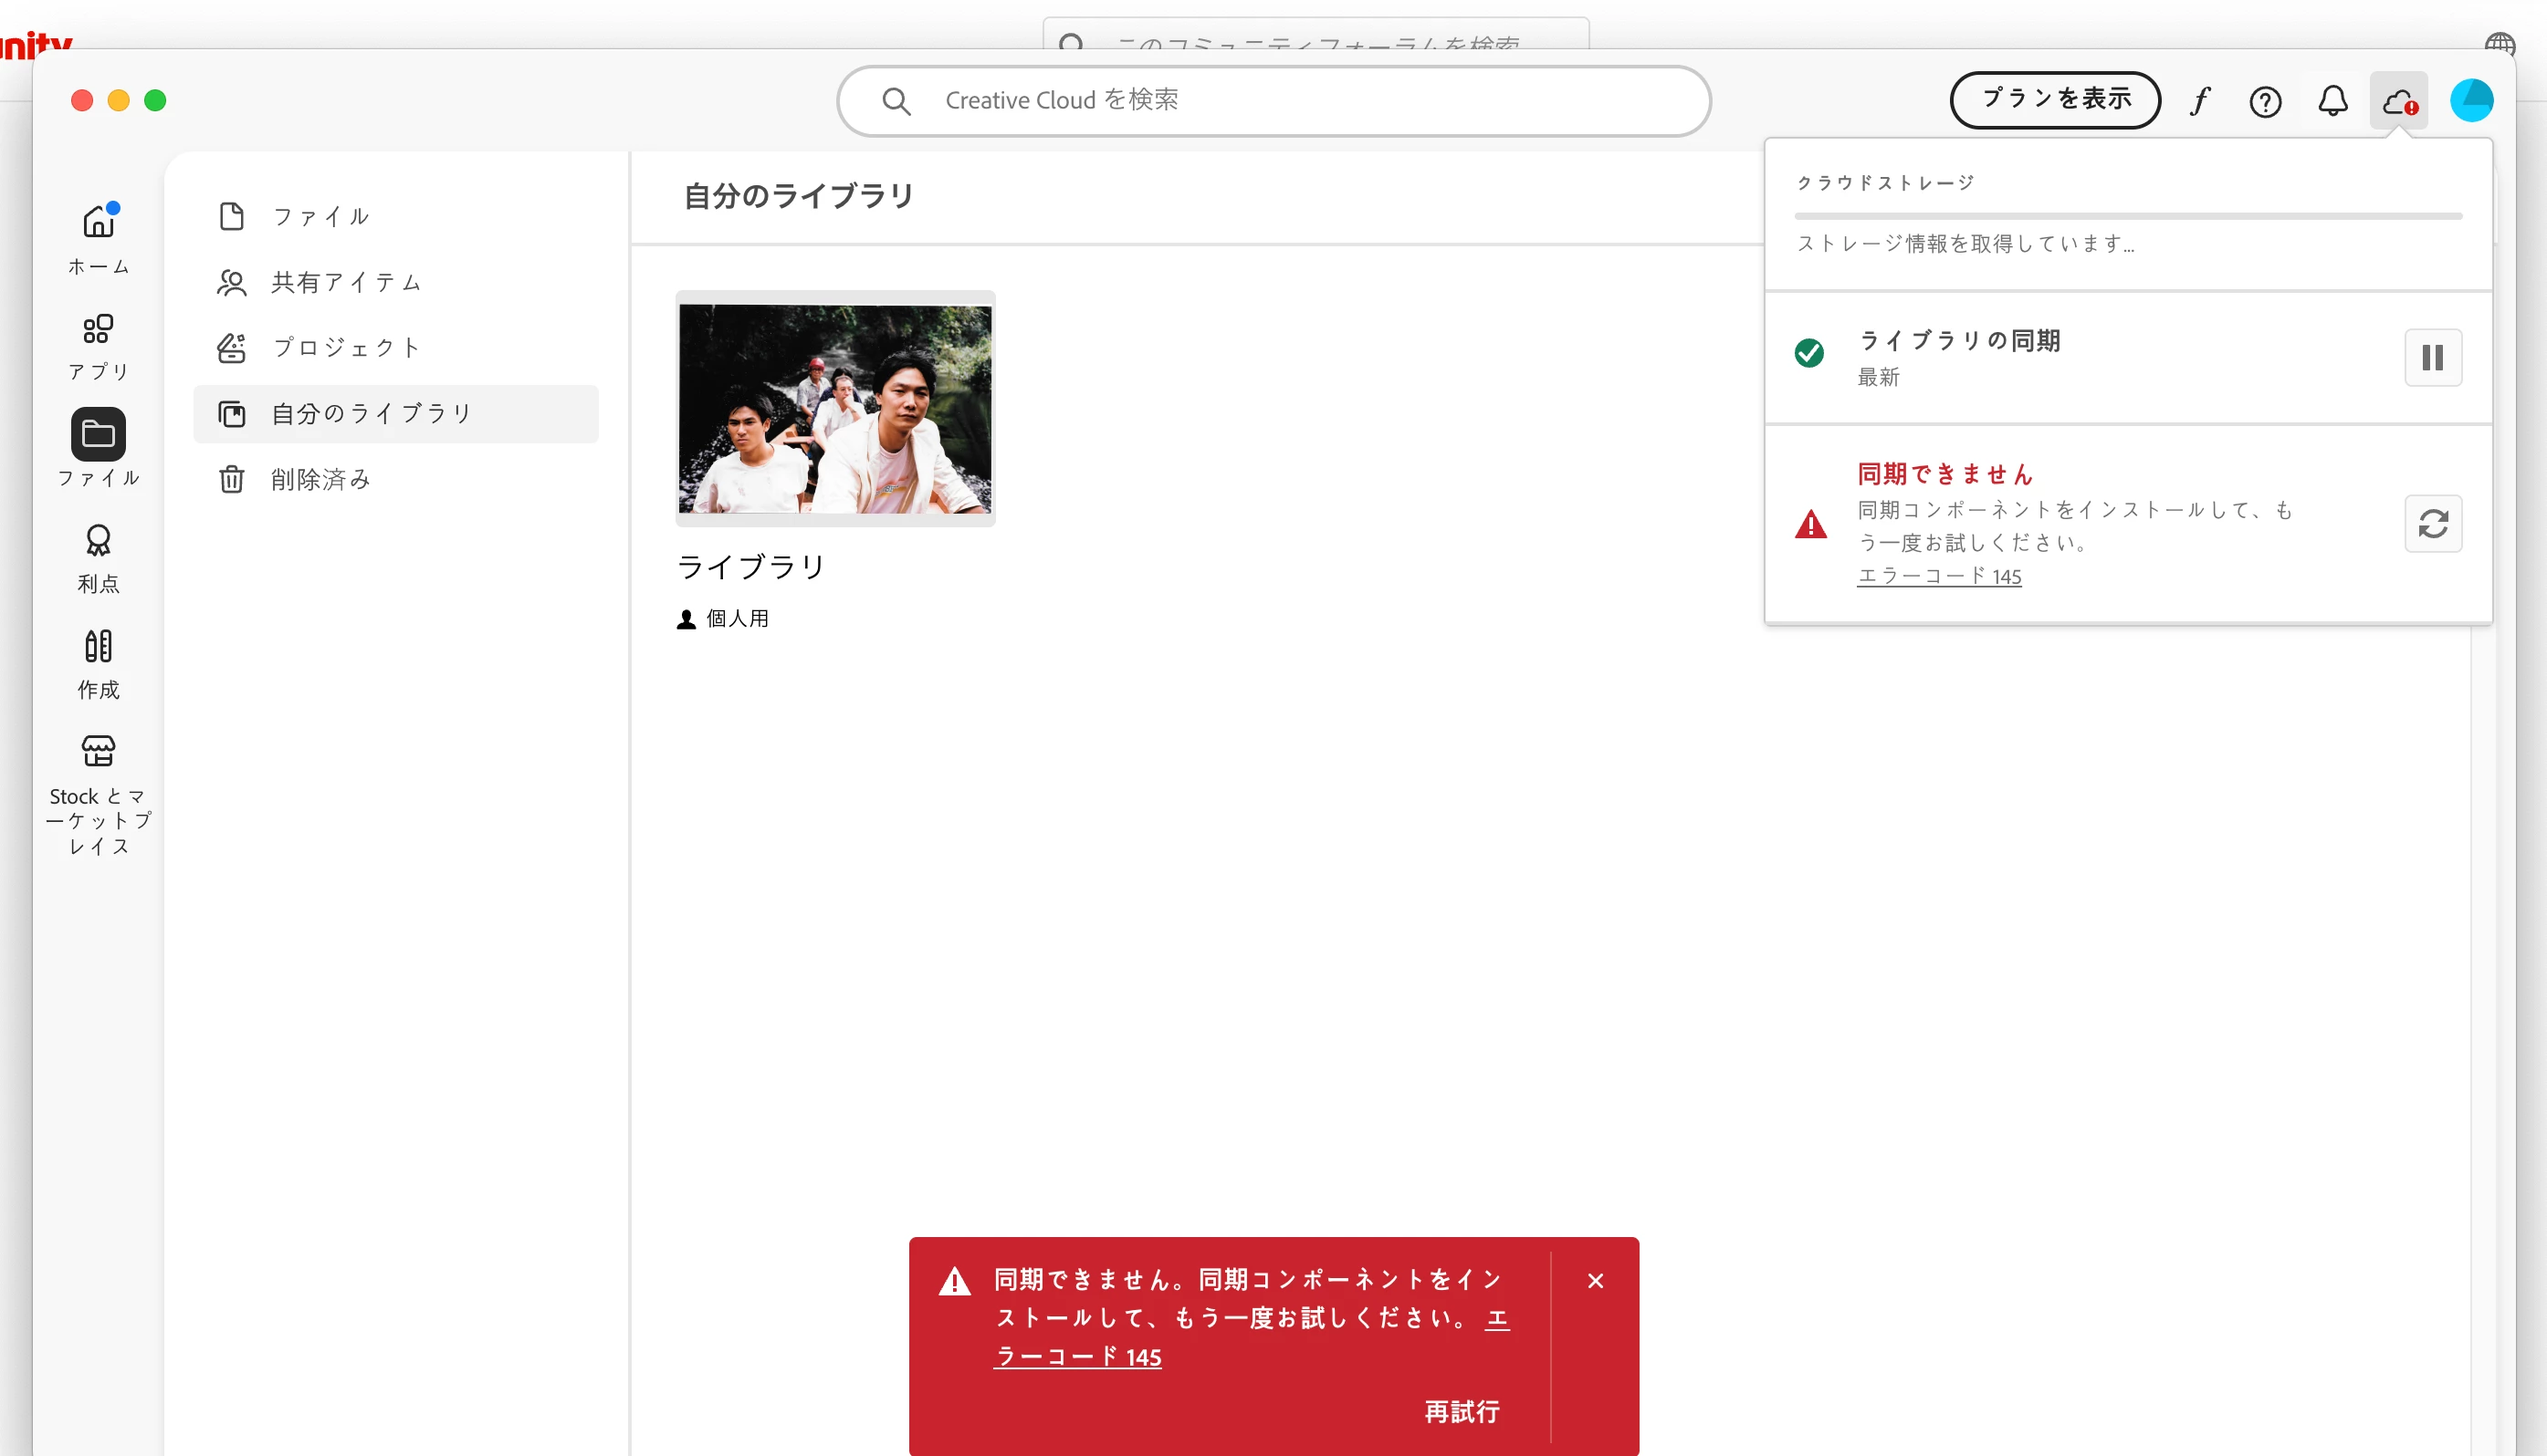Open the 利点 benefits icon
The image size is (2547, 1456).
click(x=98, y=541)
